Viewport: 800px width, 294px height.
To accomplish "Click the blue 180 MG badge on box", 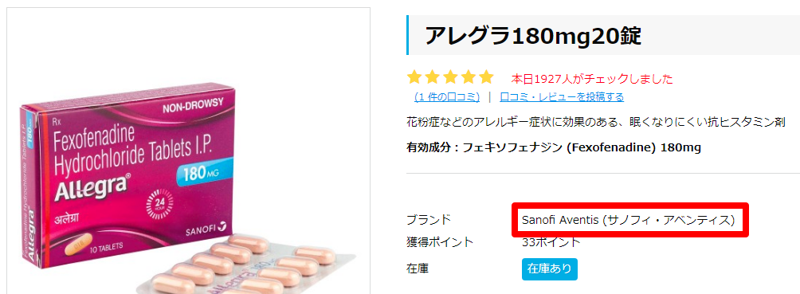I will pos(204,173).
